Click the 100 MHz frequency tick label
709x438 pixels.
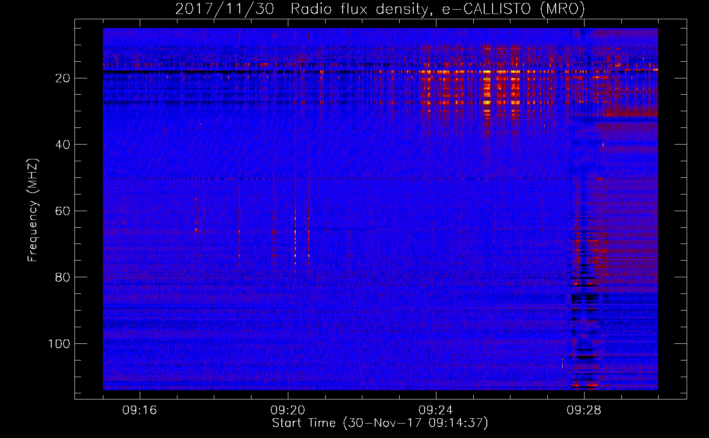(59, 344)
